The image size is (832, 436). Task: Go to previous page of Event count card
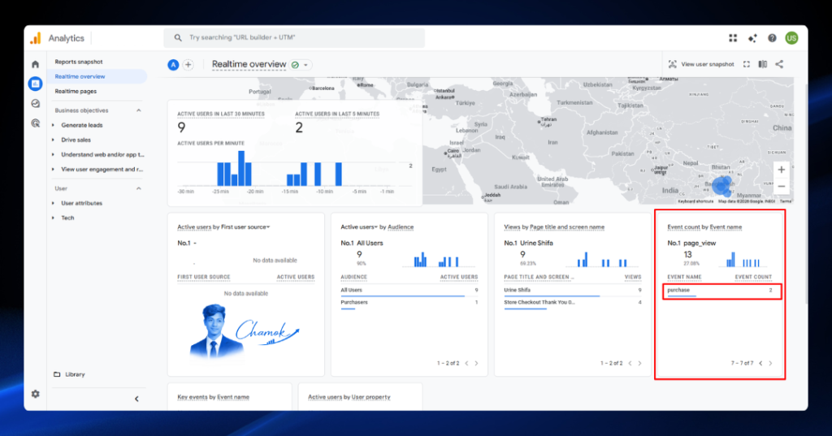760,364
